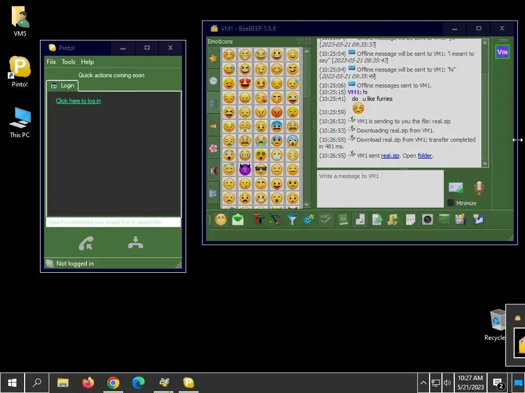Insert the face with medical mask emoticon
The height and width of the screenshot is (393, 525).
[277, 155]
